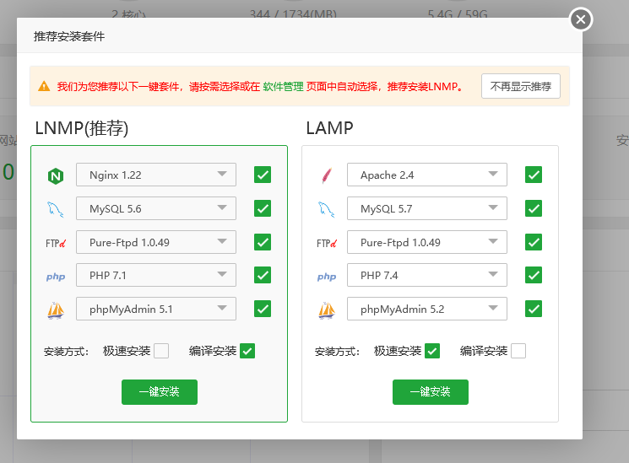629x463 pixels.
Task: Uncheck the MySQL 5.7 checkbox
Action: click(x=534, y=208)
